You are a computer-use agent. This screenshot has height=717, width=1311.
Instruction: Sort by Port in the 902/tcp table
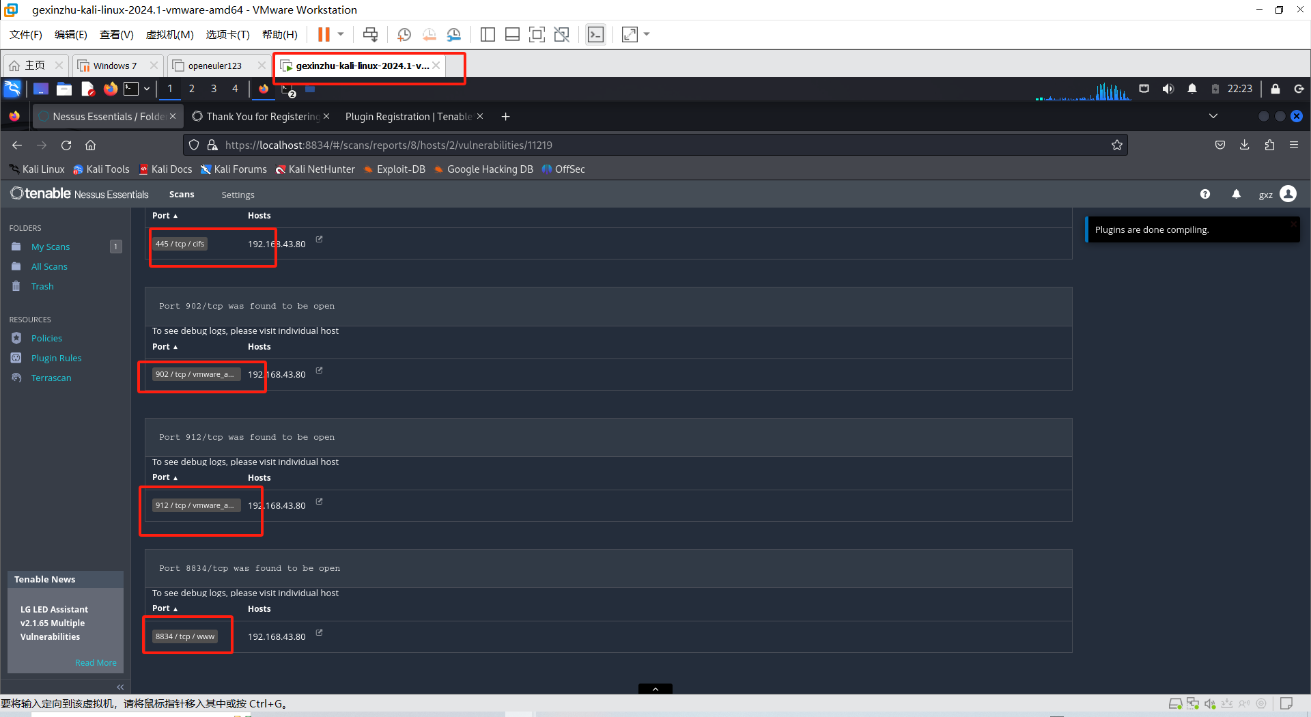pos(165,347)
